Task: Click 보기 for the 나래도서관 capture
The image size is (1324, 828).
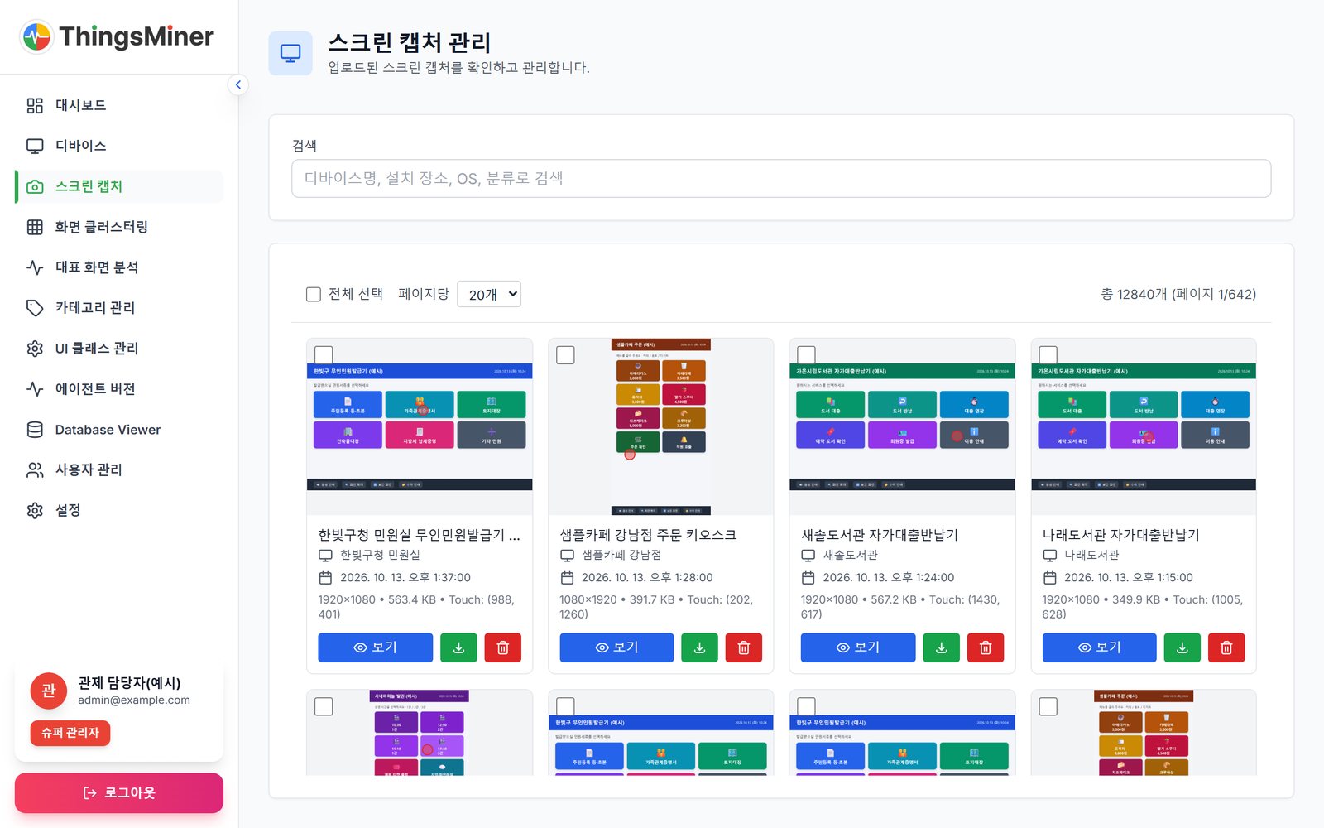Action: (1100, 647)
